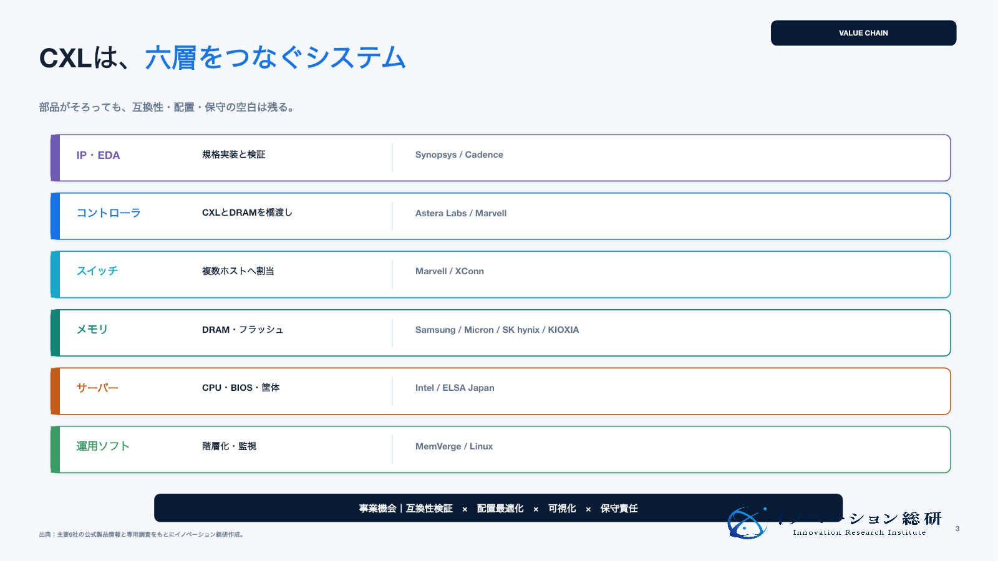Click the VALUE CHAIN badge

(x=863, y=33)
